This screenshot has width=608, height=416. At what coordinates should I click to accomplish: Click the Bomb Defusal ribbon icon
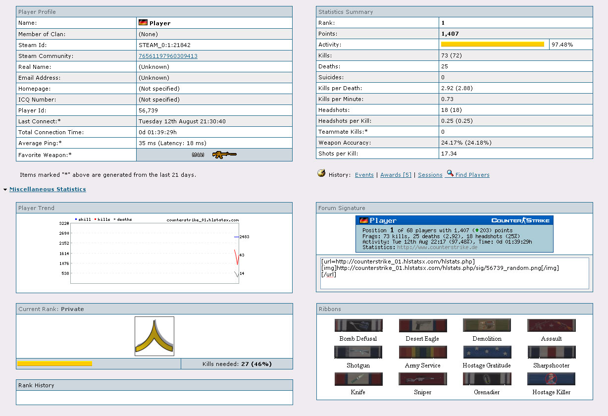click(358, 325)
